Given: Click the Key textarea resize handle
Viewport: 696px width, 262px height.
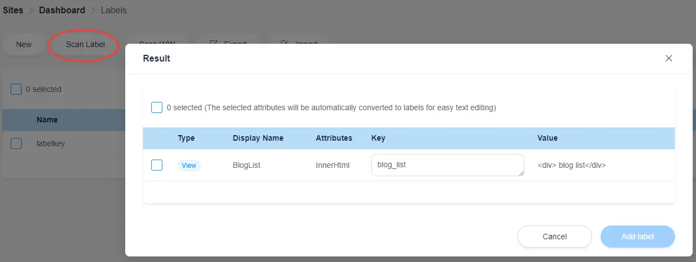Looking at the screenshot, I should [x=521, y=173].
